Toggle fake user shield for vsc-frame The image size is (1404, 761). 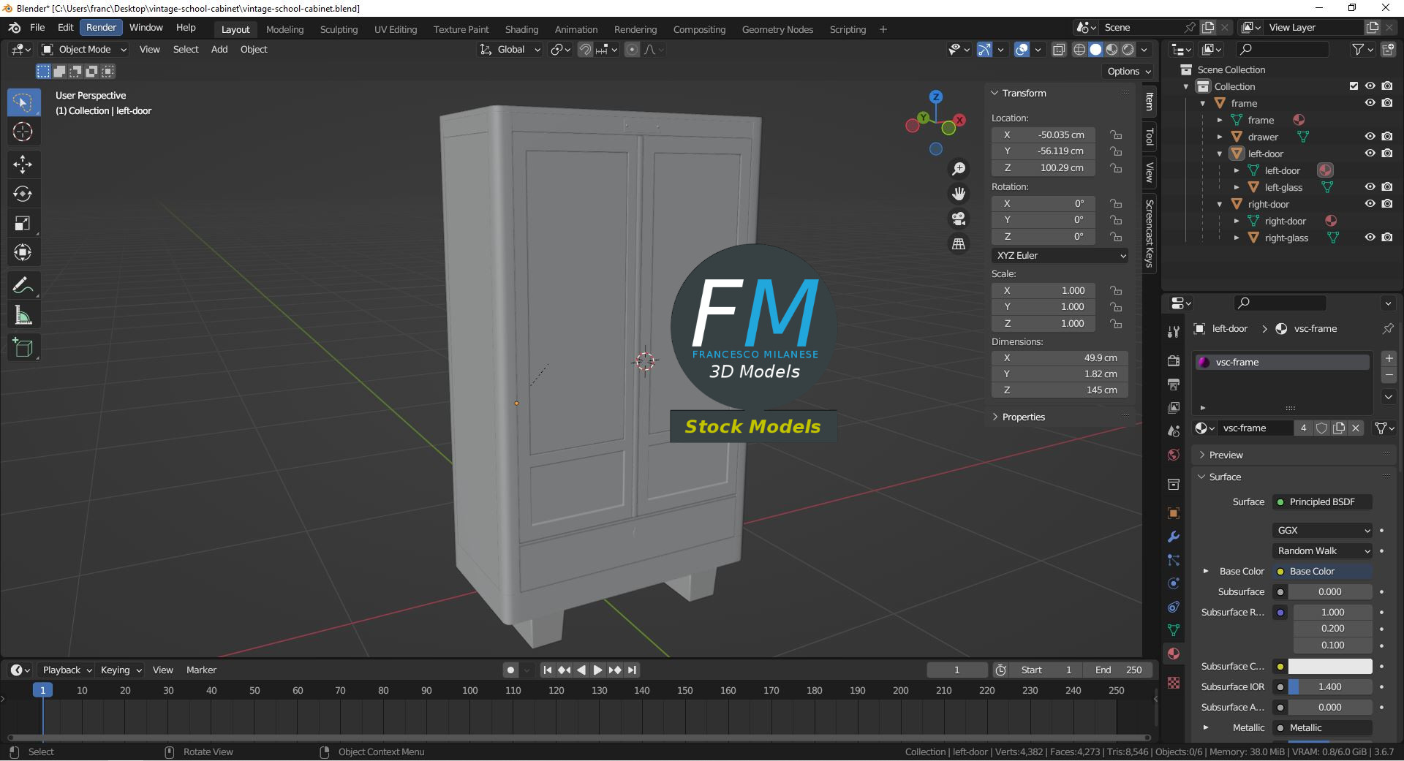pos(1322,428)
